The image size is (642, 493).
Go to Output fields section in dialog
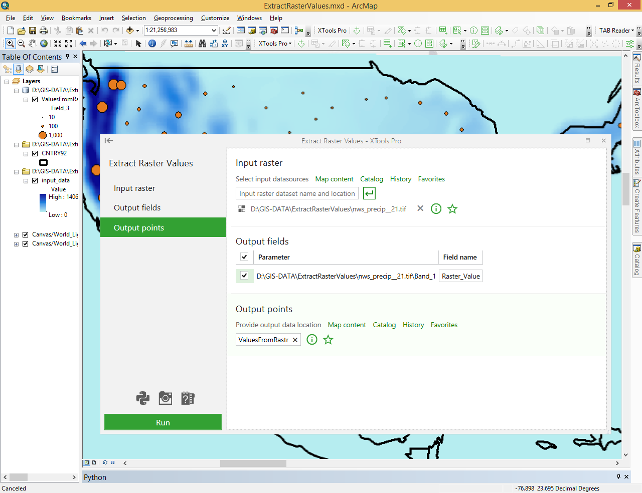(x=163, y=208)
